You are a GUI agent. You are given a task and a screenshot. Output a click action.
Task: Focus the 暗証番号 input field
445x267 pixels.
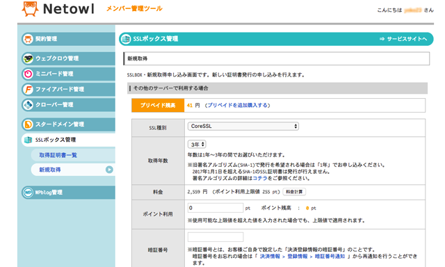[216, 237]
